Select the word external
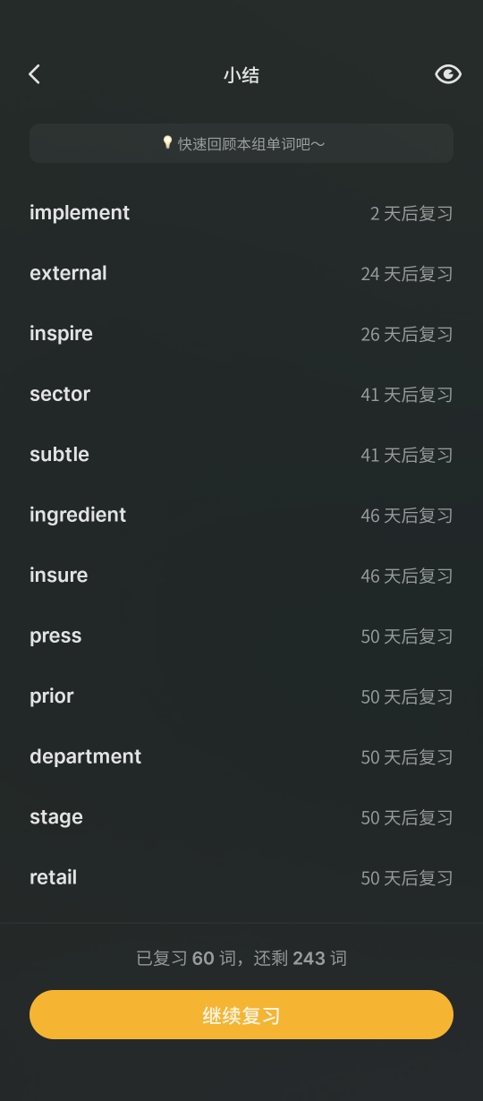 [x=68, y=273]
